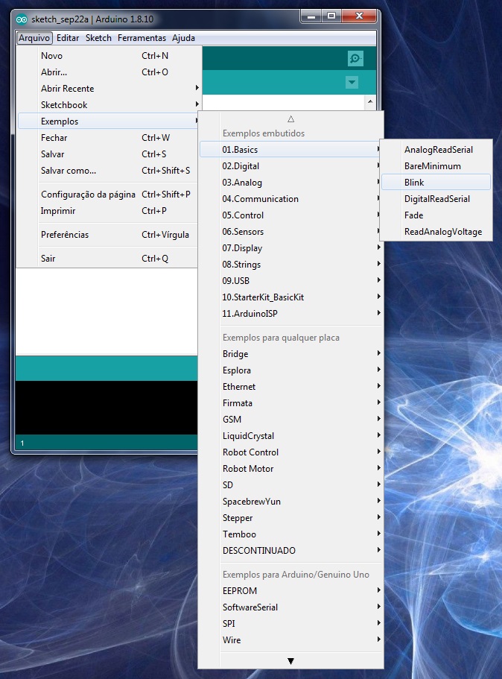Open the Ferramentas menu
502x679 pixels.
[142, 38]
